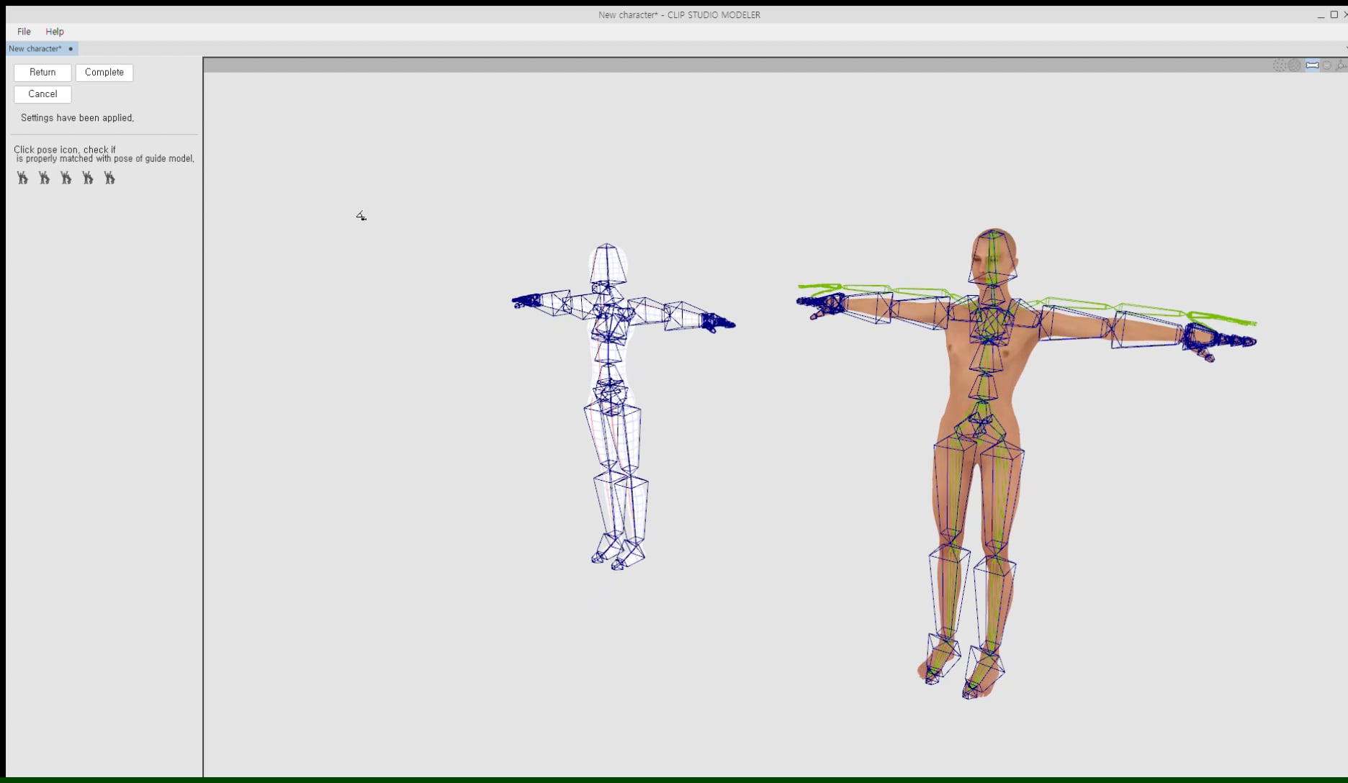This screenshot has height=783, width=1348.
Task: Click the dotted sphere display icon in viewport toolbar
Action: pos(1279,65)
